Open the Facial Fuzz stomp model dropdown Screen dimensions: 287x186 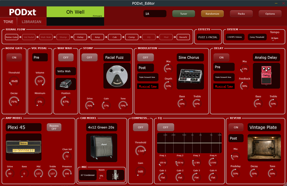coord(117,57)
